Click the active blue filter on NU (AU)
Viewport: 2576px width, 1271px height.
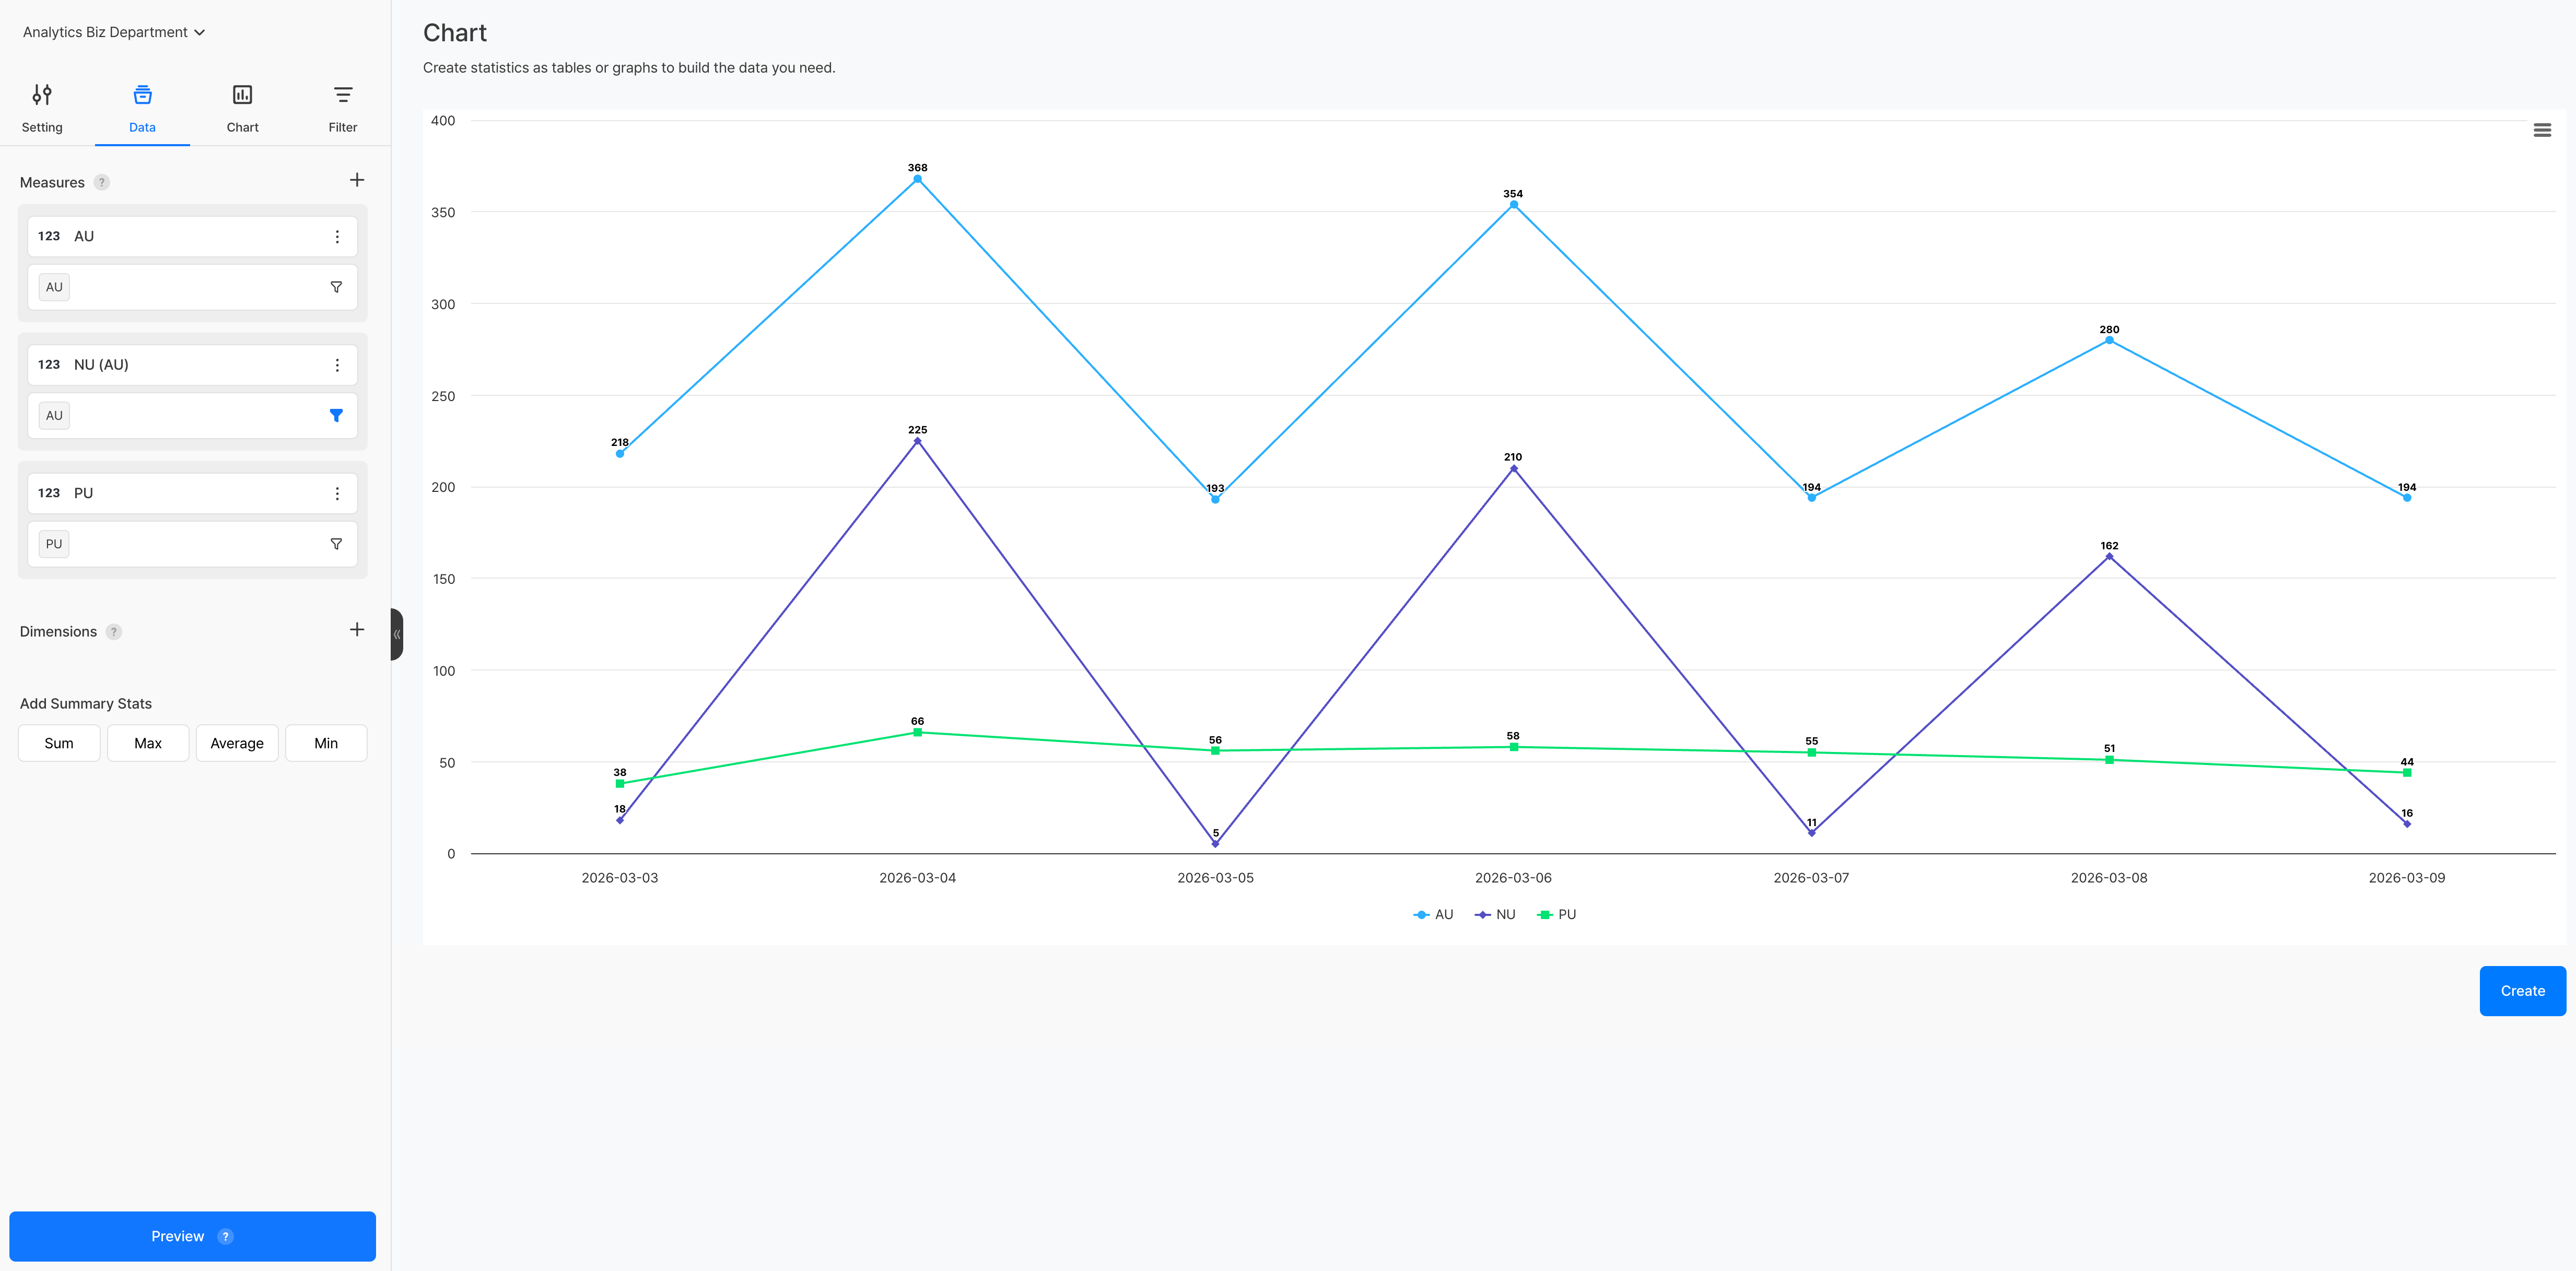point(336,416)
